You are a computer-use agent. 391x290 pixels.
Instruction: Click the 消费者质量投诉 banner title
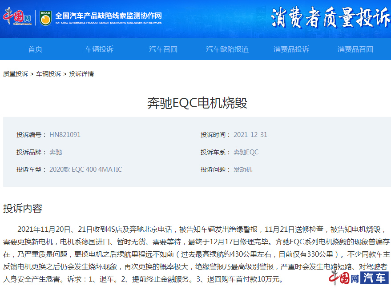pyautogui.click(x=330, y=18)
